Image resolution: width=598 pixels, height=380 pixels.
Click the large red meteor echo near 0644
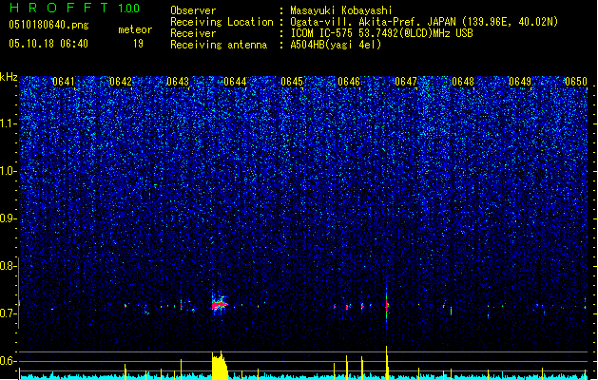[220, 305]
